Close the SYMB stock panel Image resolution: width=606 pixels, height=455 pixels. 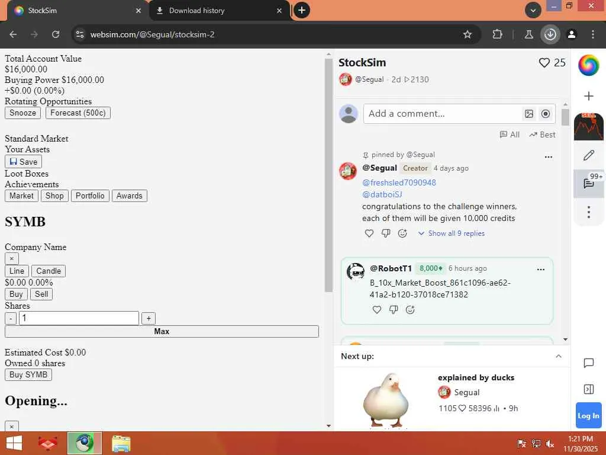coord(12,258)
